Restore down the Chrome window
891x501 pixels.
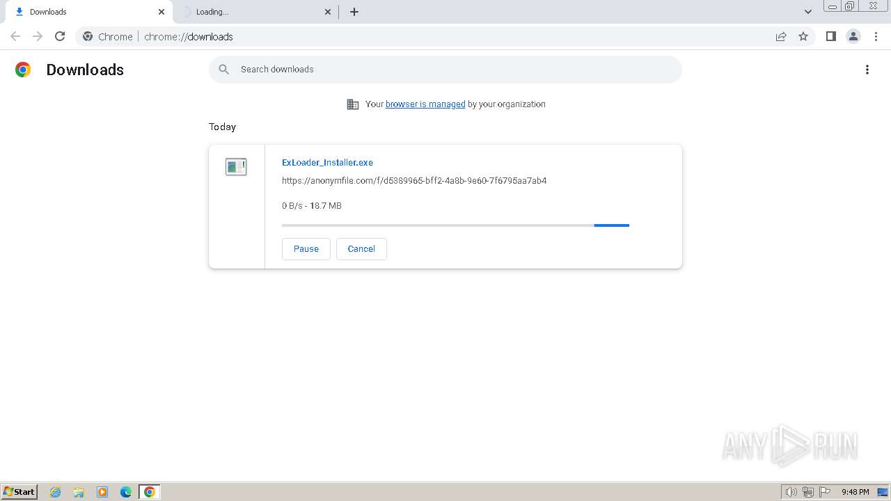coord(850,6)
